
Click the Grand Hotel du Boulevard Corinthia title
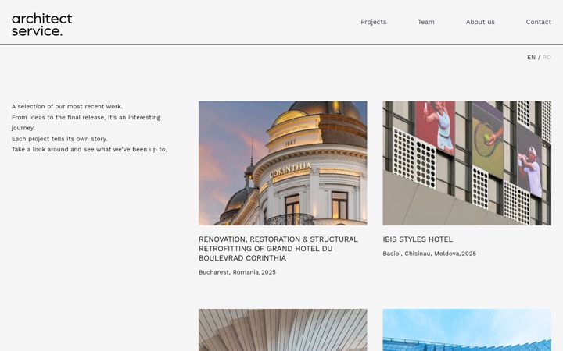tap(278, 249)
